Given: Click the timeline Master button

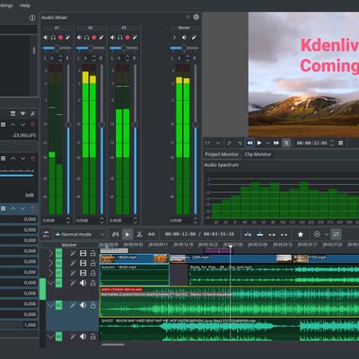Looking at the screenshot, I should click(69, 245).
